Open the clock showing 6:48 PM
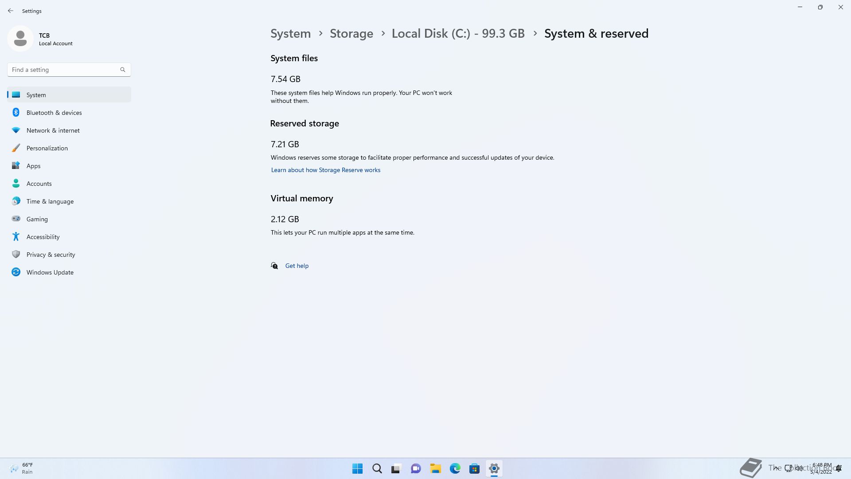851x479 pixels. tap(821, 468)
